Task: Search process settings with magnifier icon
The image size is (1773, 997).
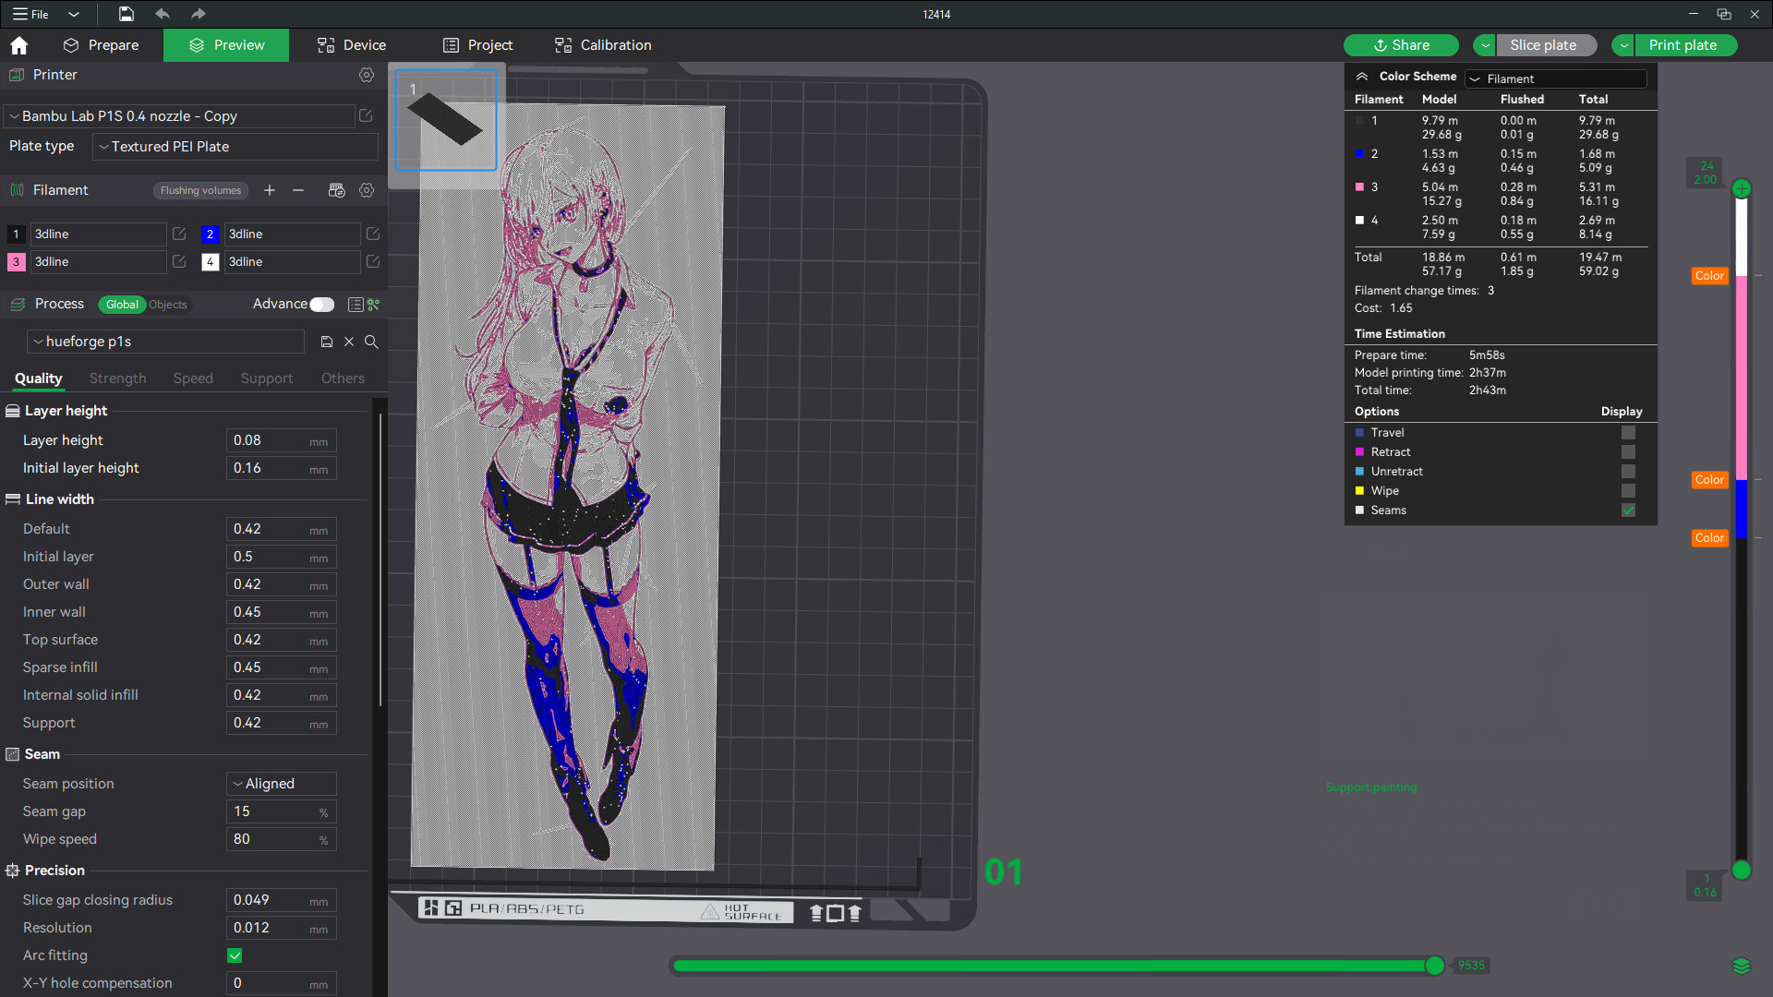Action: 371,342
